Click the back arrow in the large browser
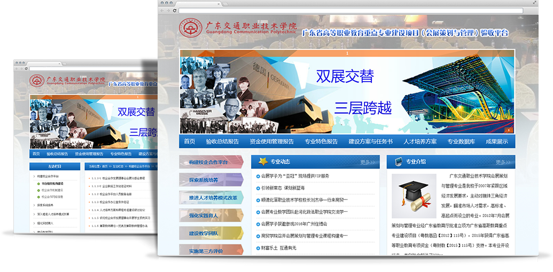 click(162, 11)
